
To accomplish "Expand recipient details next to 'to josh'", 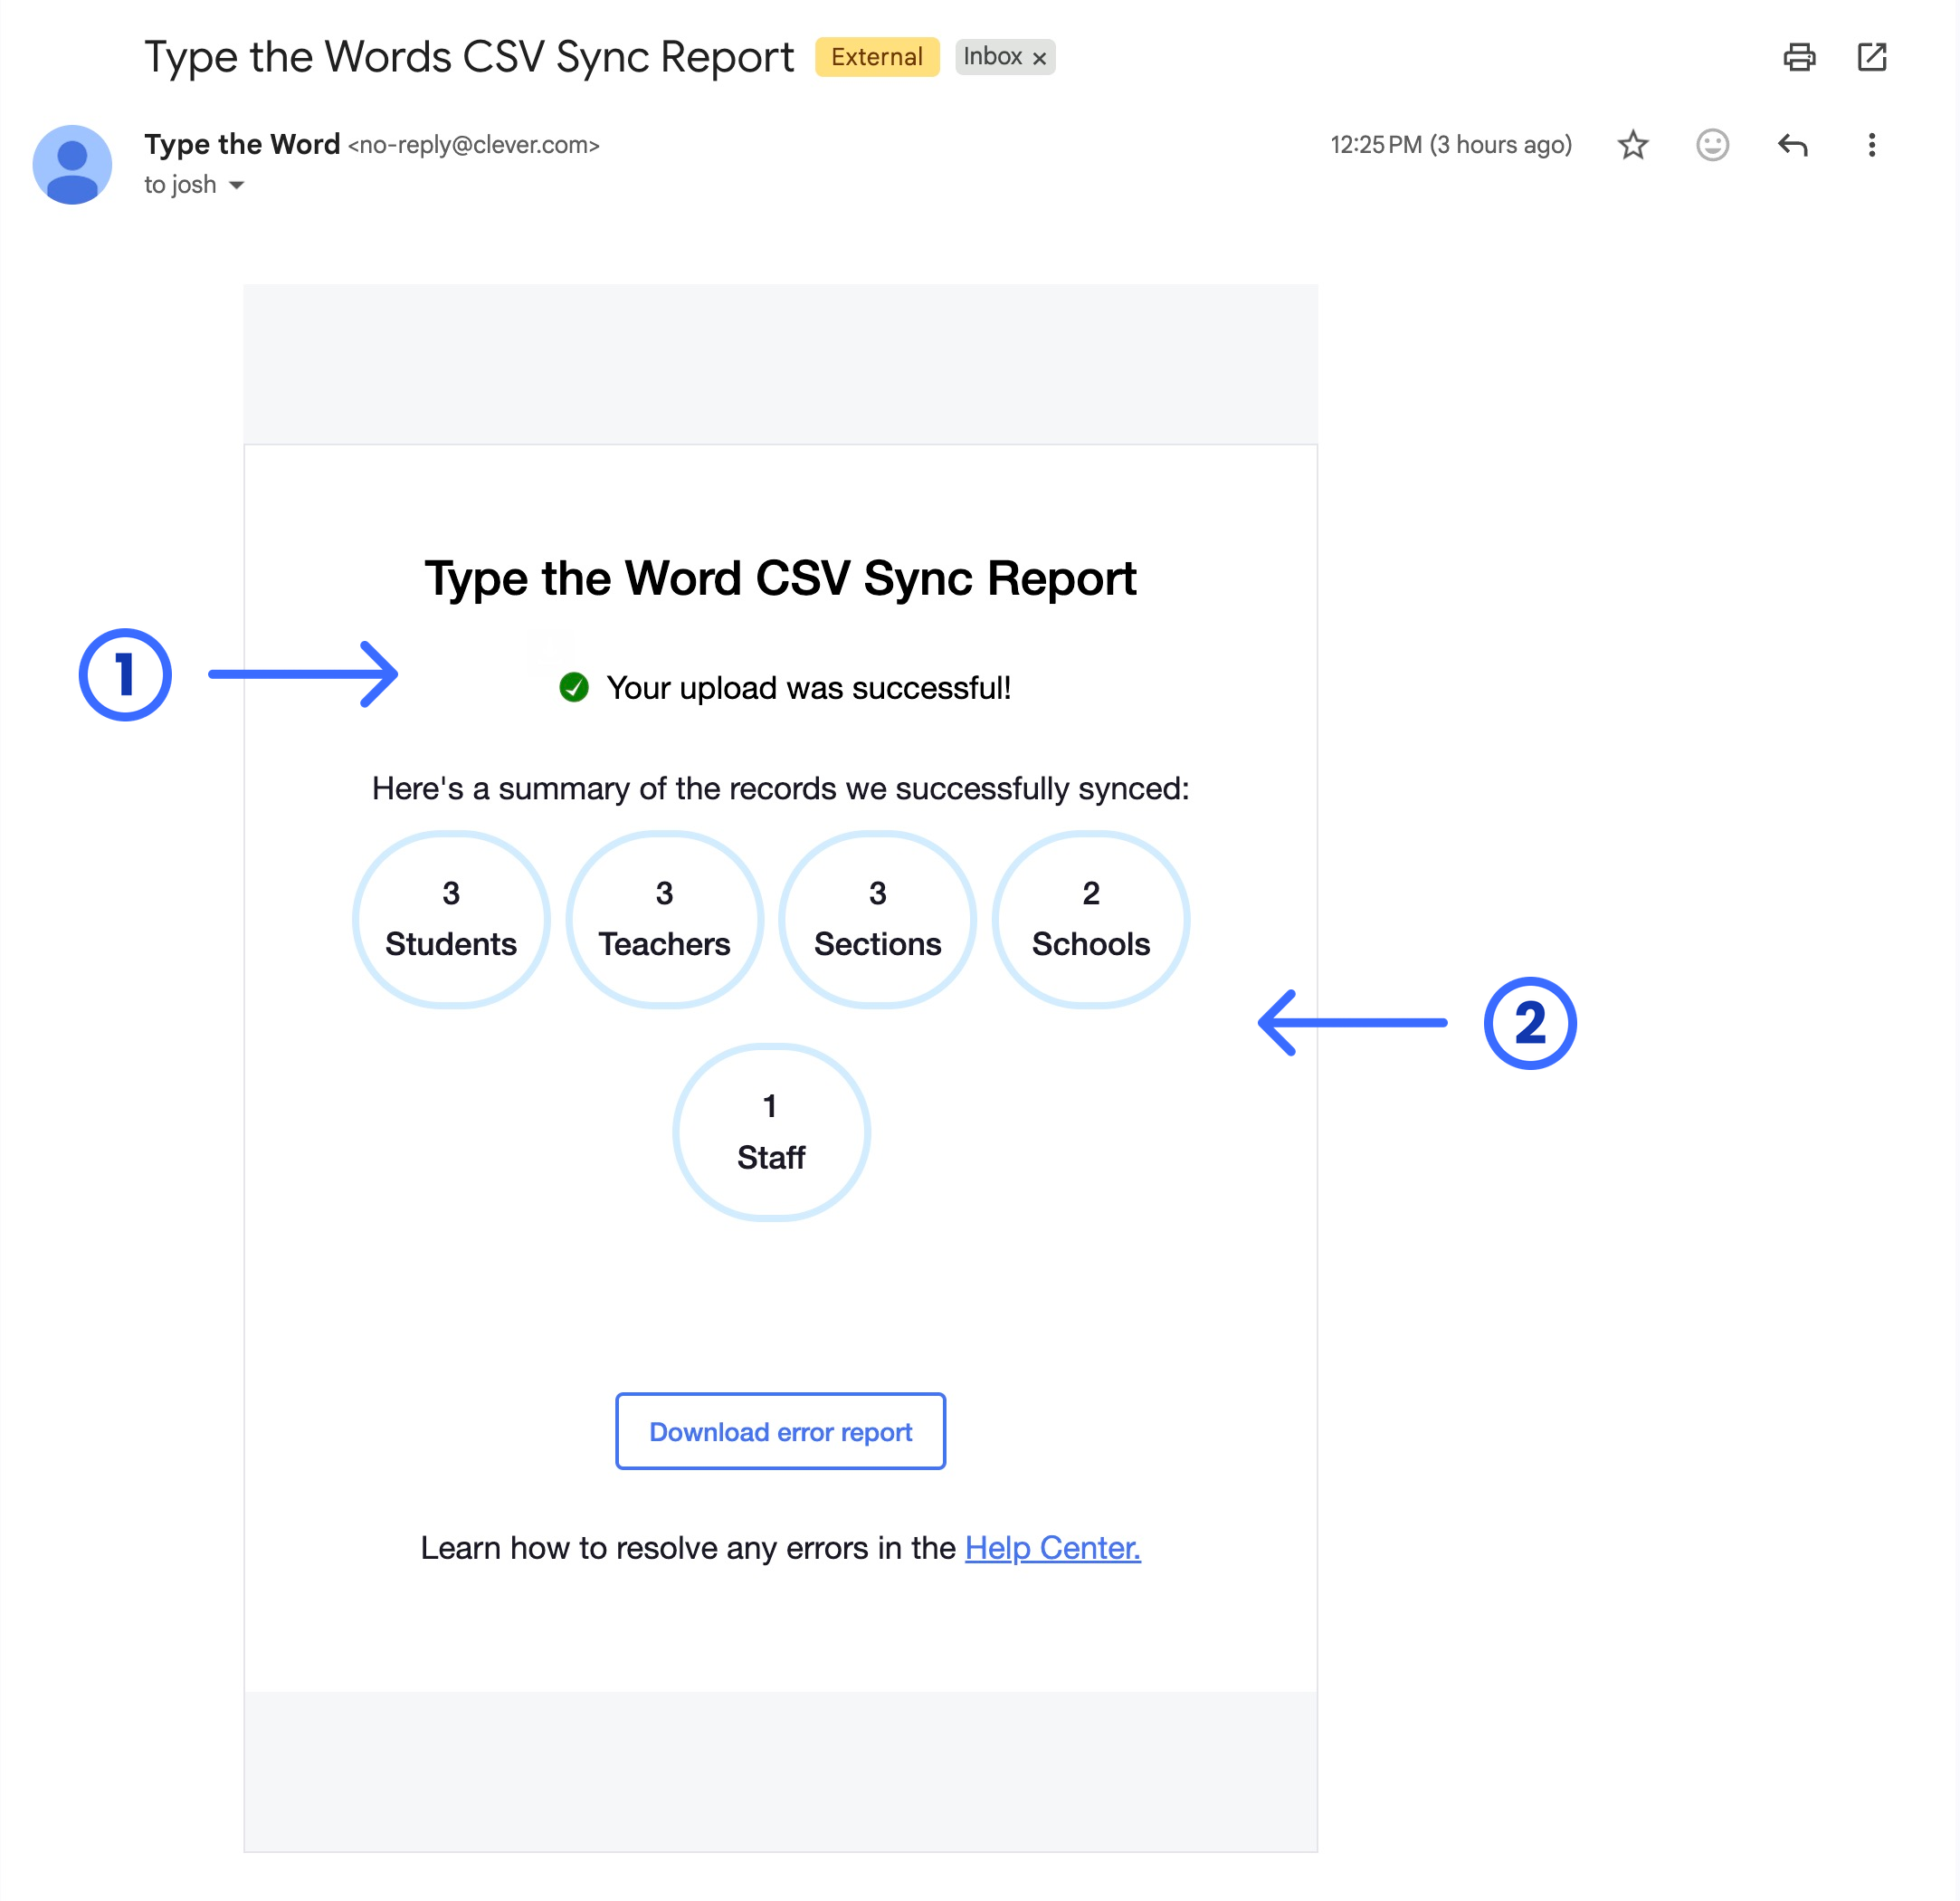I will click(237, 185).
